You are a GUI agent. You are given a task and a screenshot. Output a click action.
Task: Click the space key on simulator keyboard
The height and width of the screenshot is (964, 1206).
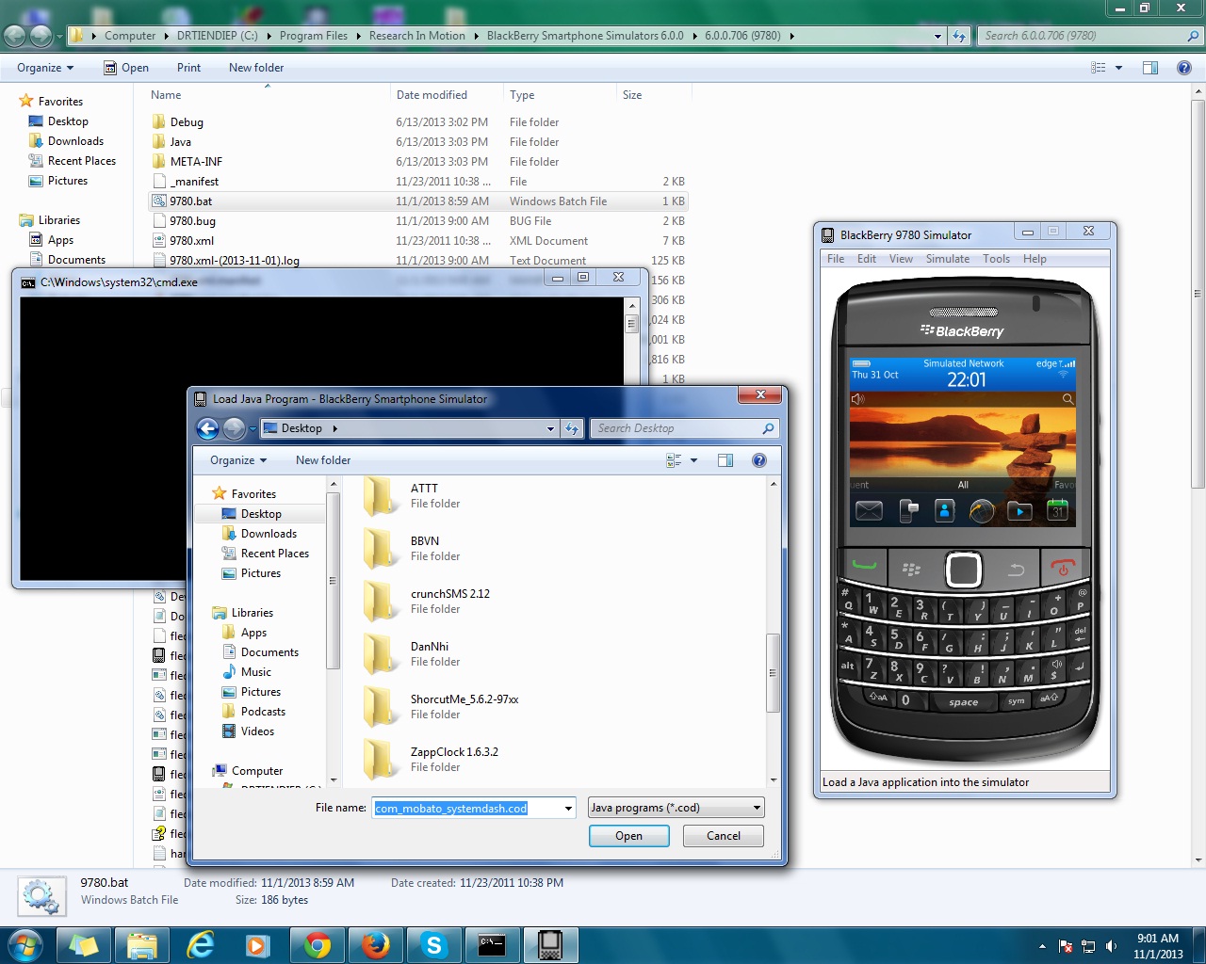pyautogui.click(x=963, y=701)
